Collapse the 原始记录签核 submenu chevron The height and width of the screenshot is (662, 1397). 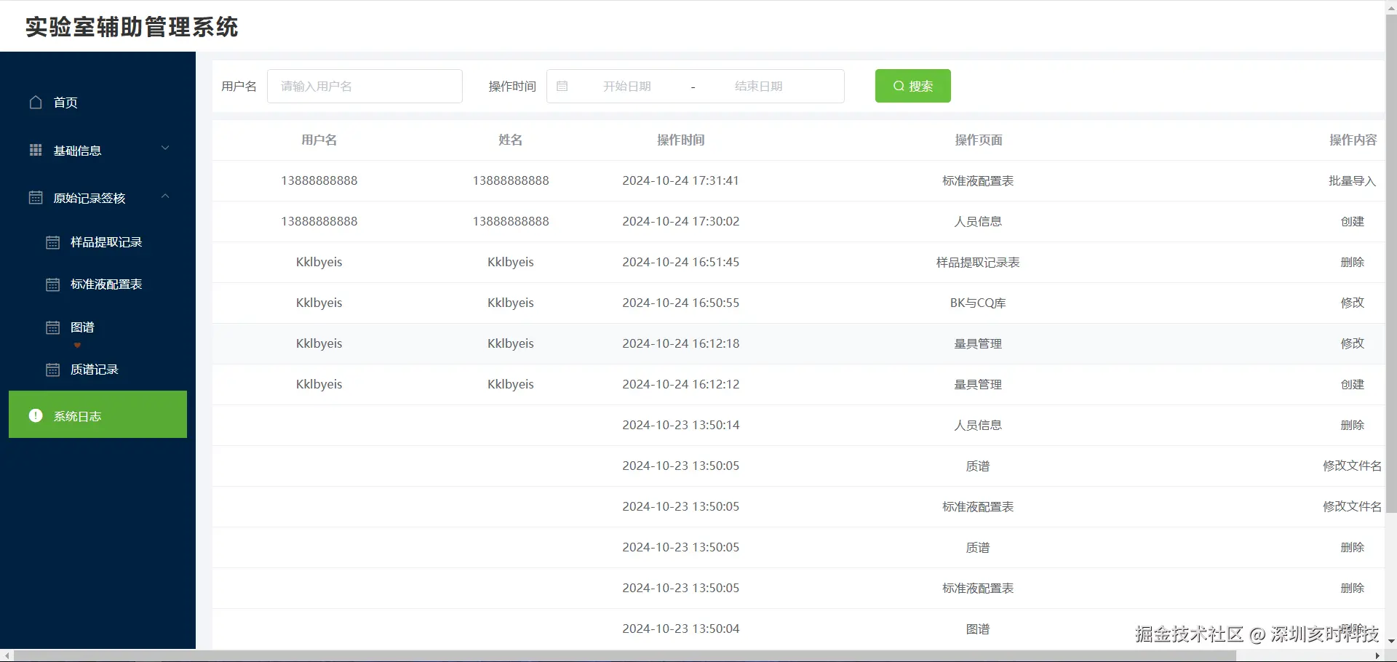tap(165, 196)
